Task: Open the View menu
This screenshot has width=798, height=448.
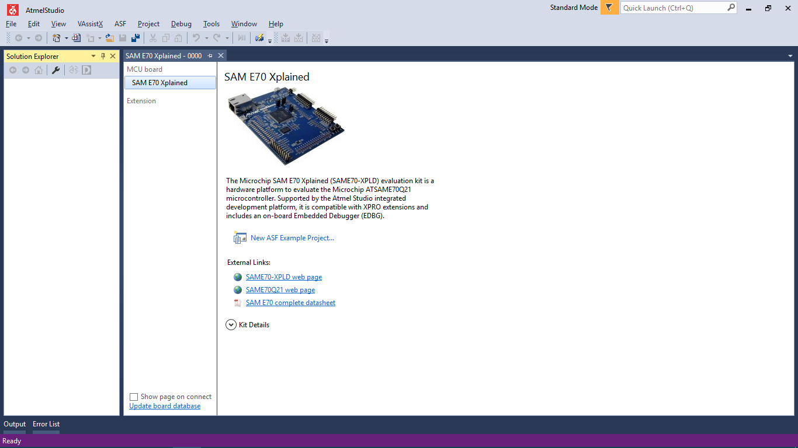Action: coord(58,24)
